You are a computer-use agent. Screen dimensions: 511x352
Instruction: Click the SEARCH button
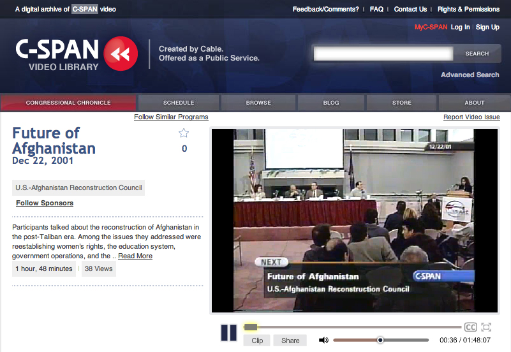click(x=477, y=54)
